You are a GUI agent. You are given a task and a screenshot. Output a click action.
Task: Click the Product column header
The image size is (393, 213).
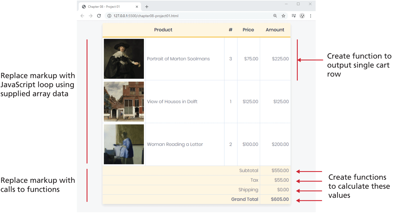163,30
